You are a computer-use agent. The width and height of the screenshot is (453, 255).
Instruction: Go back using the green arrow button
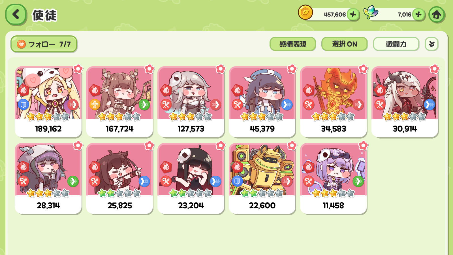click(x=16, y=14)
